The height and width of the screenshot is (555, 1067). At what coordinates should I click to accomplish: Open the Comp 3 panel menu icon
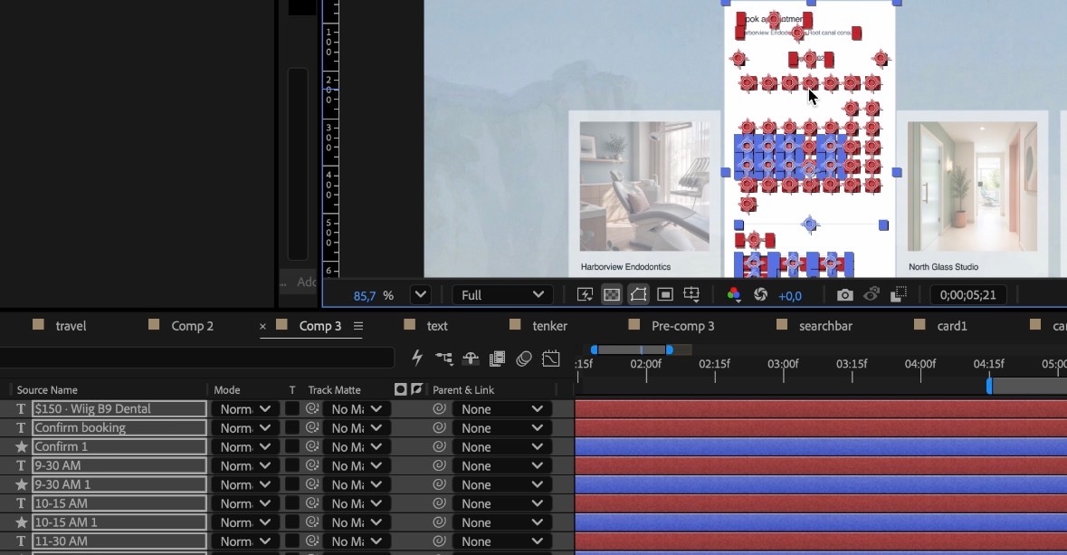(x=358, y=326)
